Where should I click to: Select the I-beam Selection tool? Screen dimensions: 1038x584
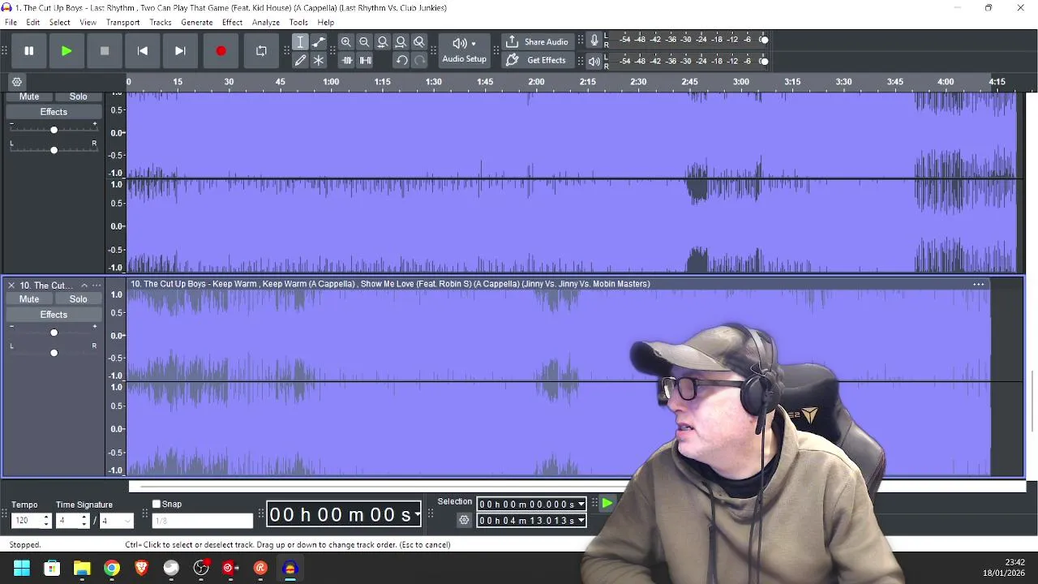pyautogui.click(x=300, y=42)
